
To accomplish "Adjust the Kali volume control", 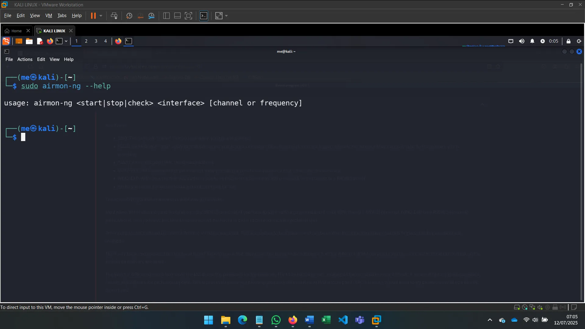I will point(522,41).
